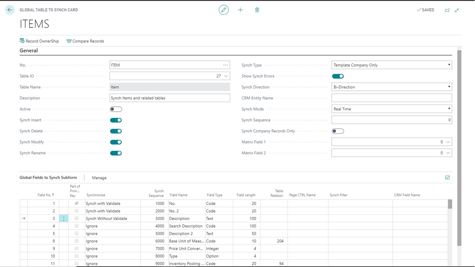Click the pencil edit icon
The height and width of the screenshot is (267, 475).
224,10
